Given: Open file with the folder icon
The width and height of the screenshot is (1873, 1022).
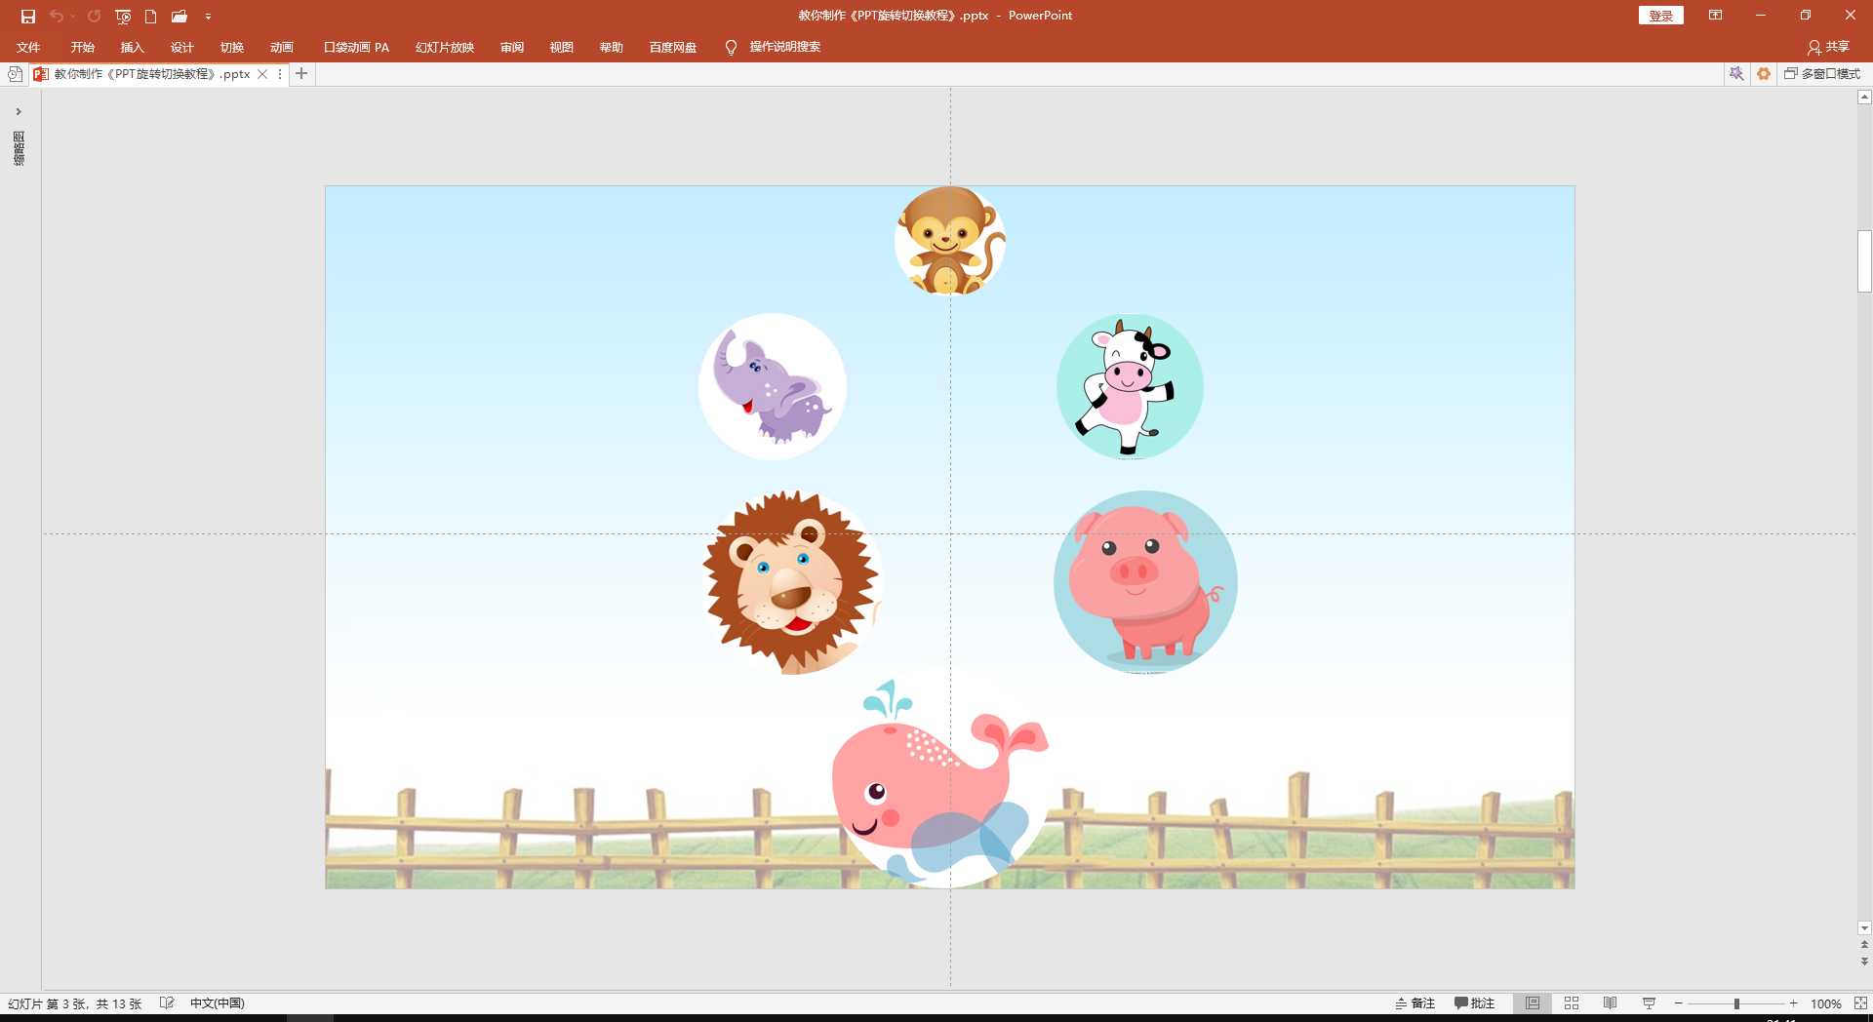Looking at the screenshot, I should 179,16.
